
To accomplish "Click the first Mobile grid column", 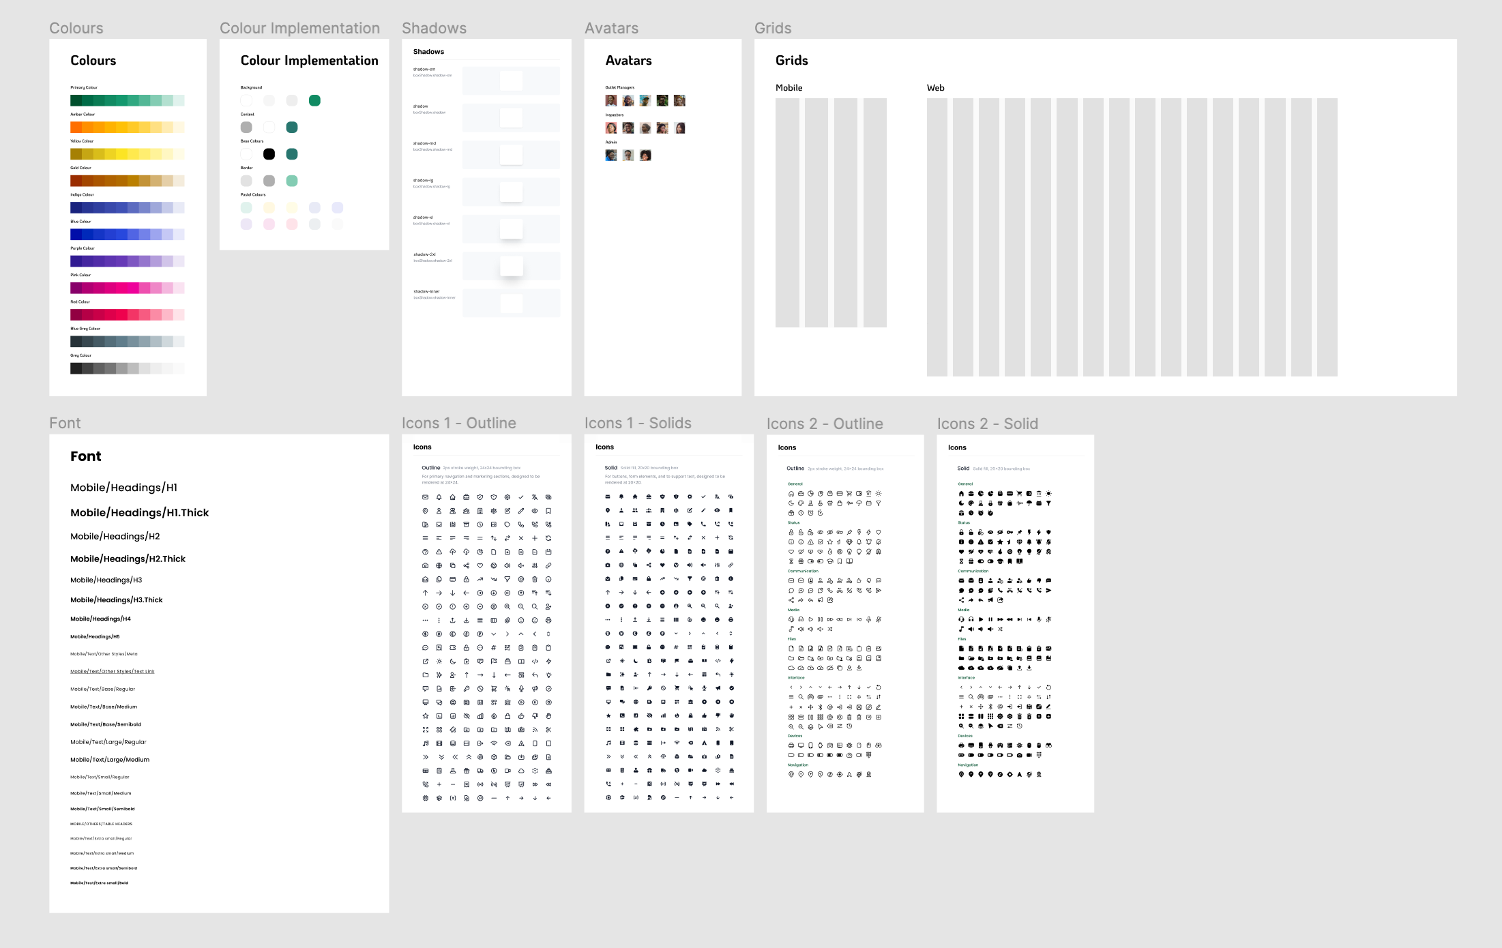I will (x=787, y=212).
